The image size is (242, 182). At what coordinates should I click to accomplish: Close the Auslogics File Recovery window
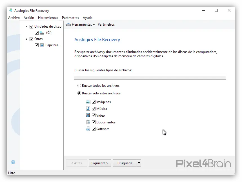(x=229, y=10)
